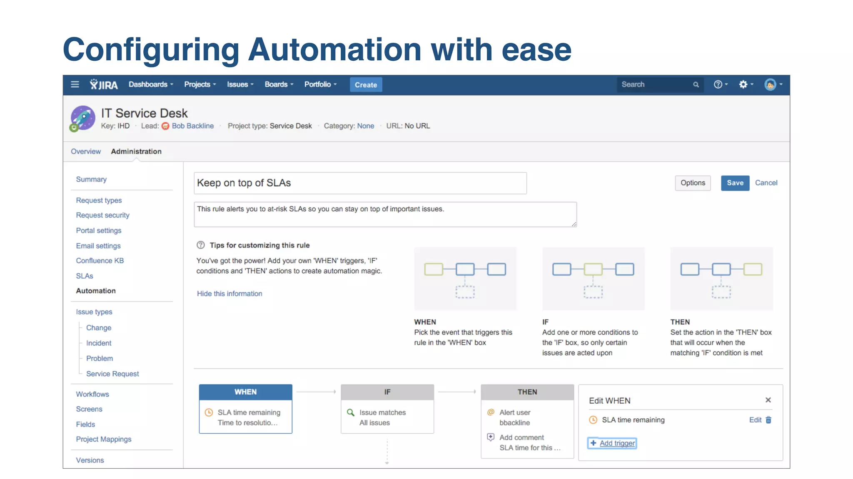Open Email settings in sidebar
This screenshot has height=479, width=853.
point(98,246)
